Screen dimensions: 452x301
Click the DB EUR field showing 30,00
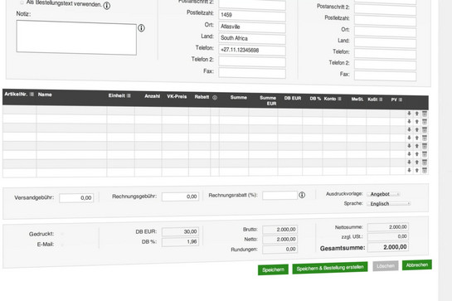(180, 231)
